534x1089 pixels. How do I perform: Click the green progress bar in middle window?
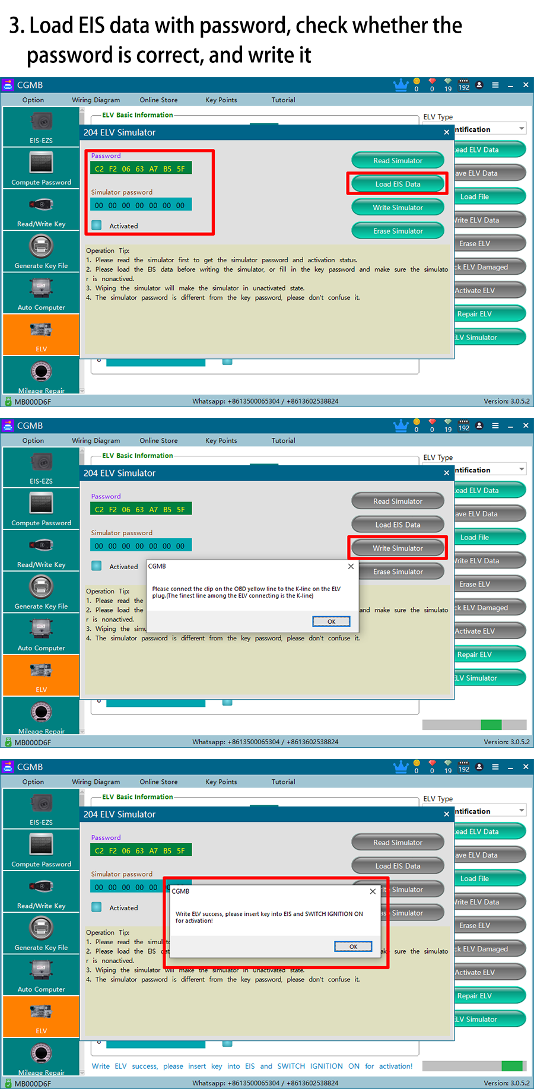coord(491,725)
